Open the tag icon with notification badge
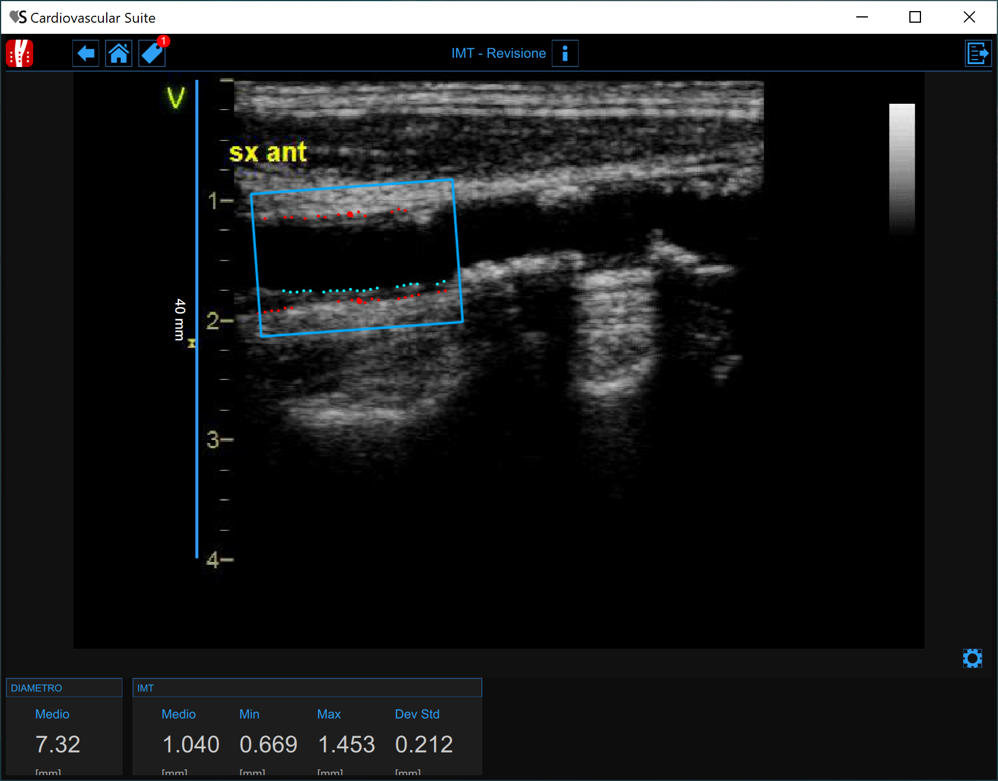The height and width of the screenshot is (781, 998). coord(152,54)
